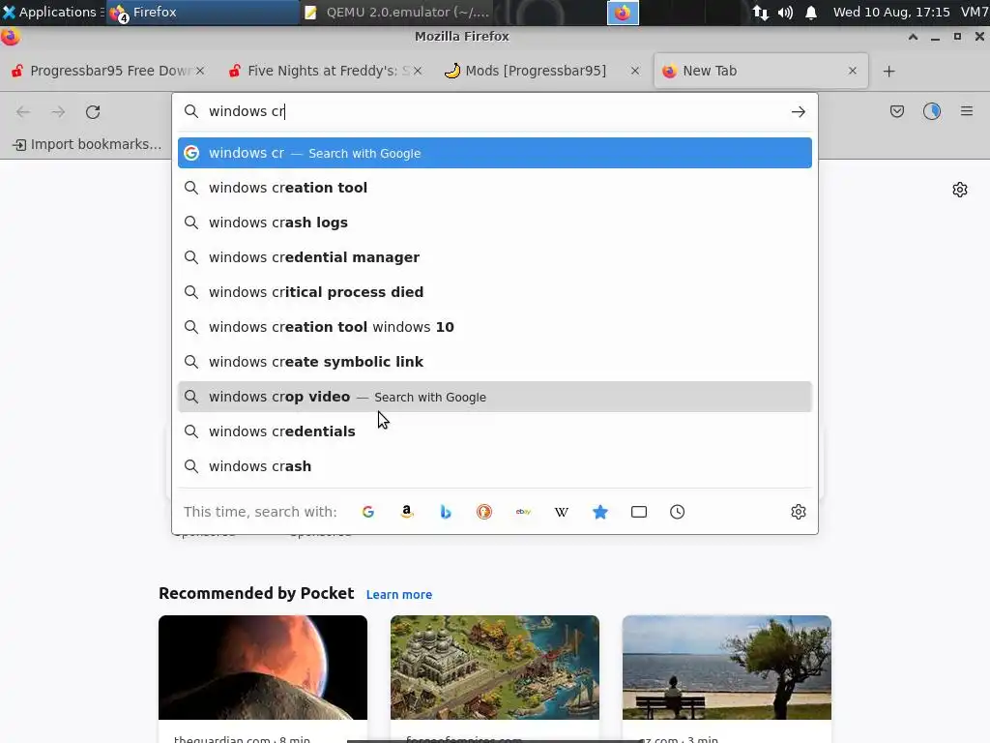The image size is (990, 743).
Task: Select 'windows cr — Search with Google' suggestion
Action: coord(495,153)
